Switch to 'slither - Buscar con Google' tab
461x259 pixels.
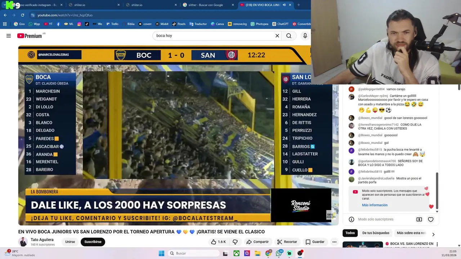coord(208,5)
